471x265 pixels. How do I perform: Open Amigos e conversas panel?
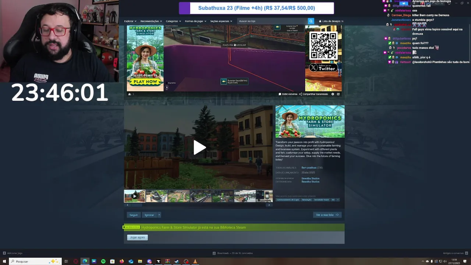tap(455, 253)
